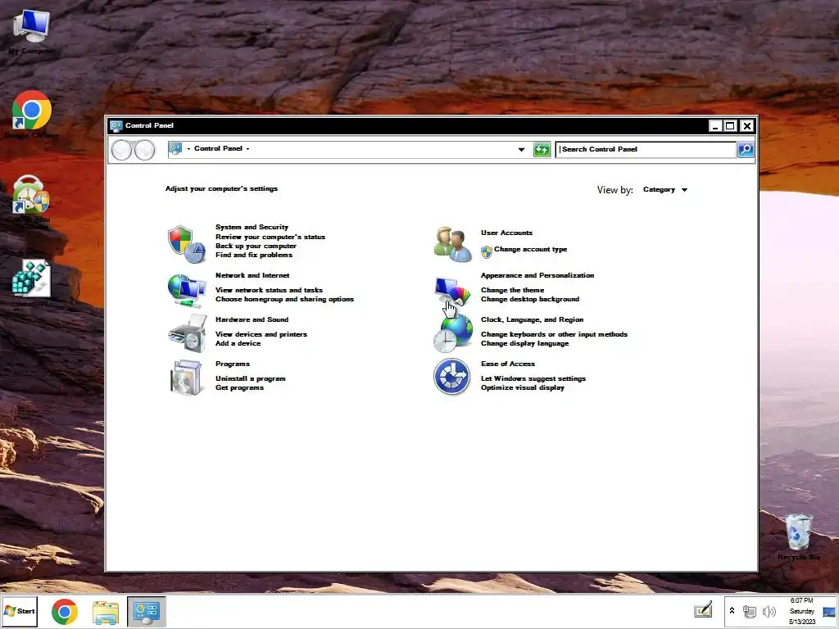Open the User Accounts people icon

pos(452,244)
